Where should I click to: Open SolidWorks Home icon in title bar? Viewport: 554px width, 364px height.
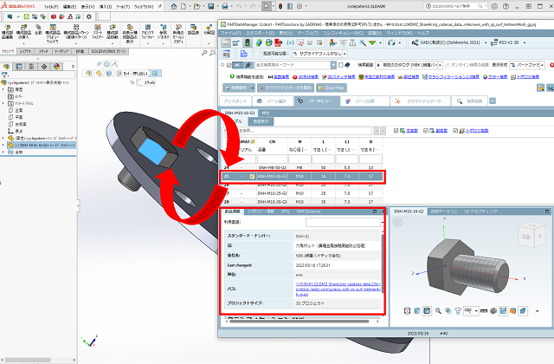[x=174, y=6]
